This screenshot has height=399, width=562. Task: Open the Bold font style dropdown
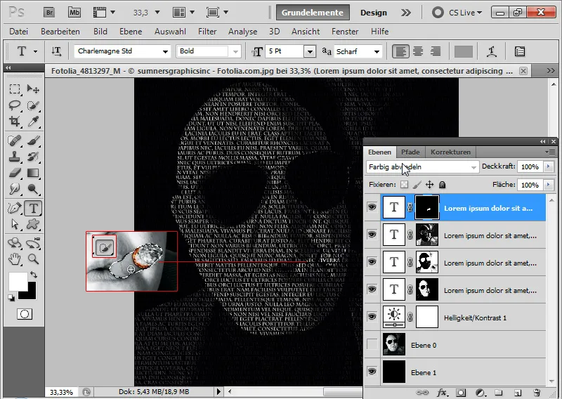[235, 51]
